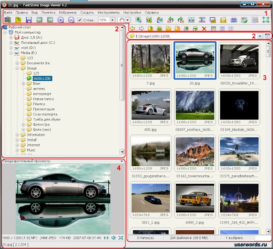
Task: Click the thumbnail pane scroll down arrow
Action: click(268, 231)
